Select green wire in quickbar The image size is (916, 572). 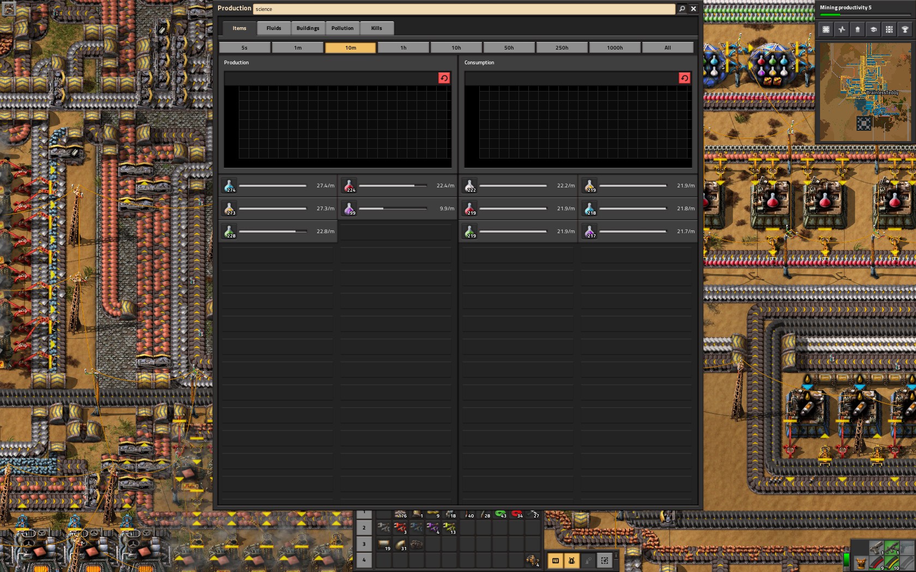(x=500, y=514)
